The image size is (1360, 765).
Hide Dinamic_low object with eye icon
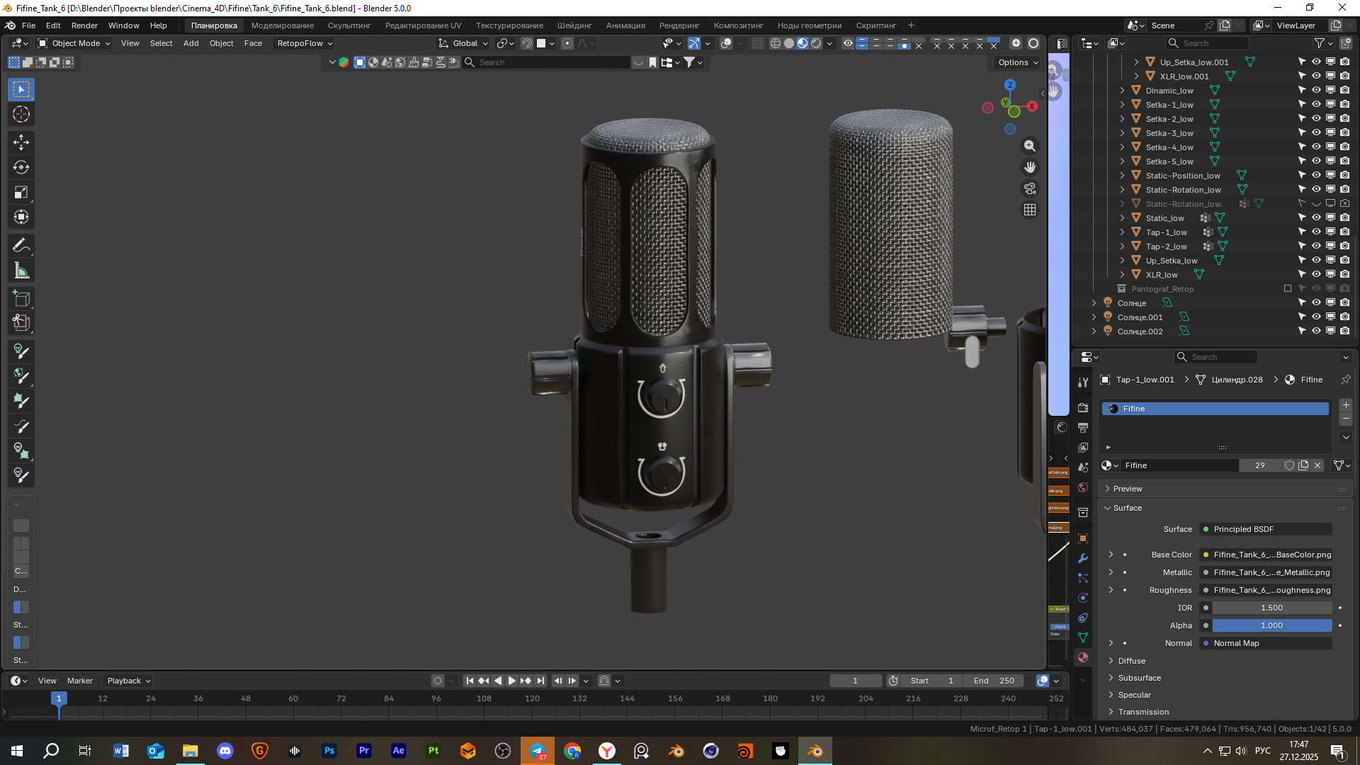click(1316, 90)
